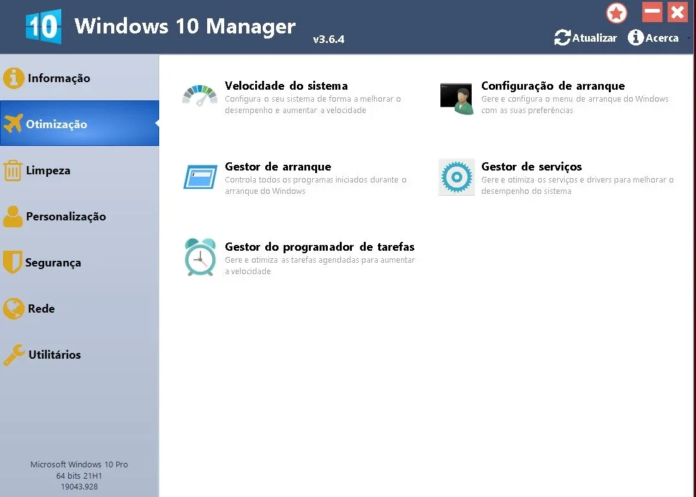Click the wrench icon for Utilitários
Screen dimensions: 696x497
pos(14,354)
